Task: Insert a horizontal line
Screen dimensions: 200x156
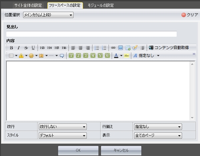Action: click(x=51, y=56)
